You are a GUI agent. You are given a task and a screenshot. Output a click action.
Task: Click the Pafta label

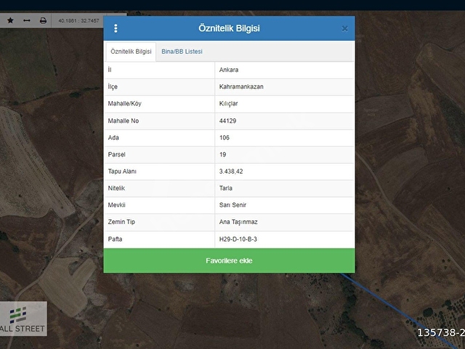pos(115,239)
